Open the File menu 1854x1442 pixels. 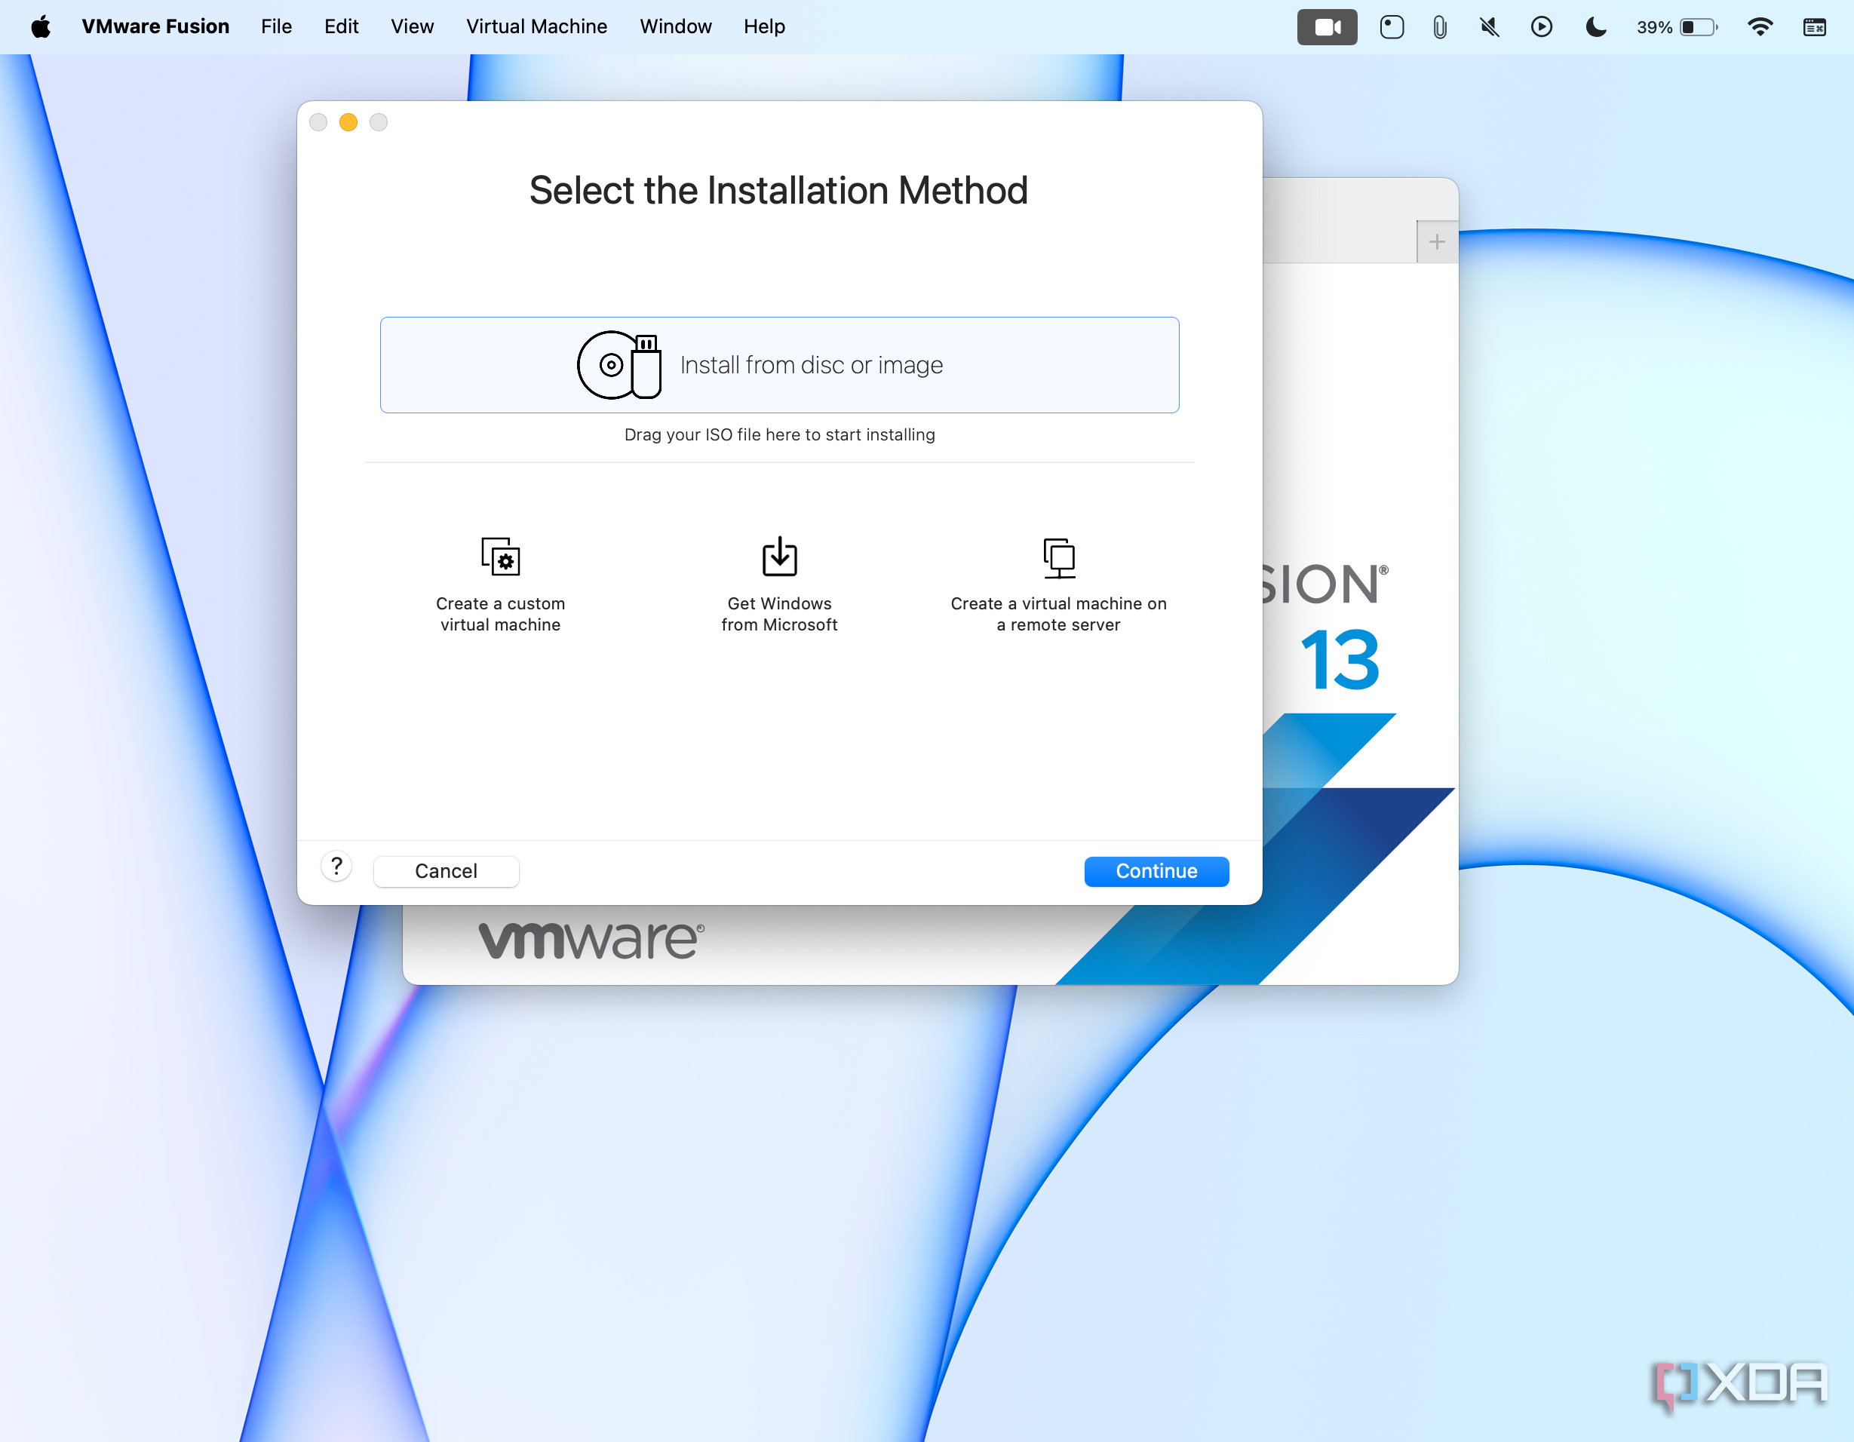(x=276, y=27)
